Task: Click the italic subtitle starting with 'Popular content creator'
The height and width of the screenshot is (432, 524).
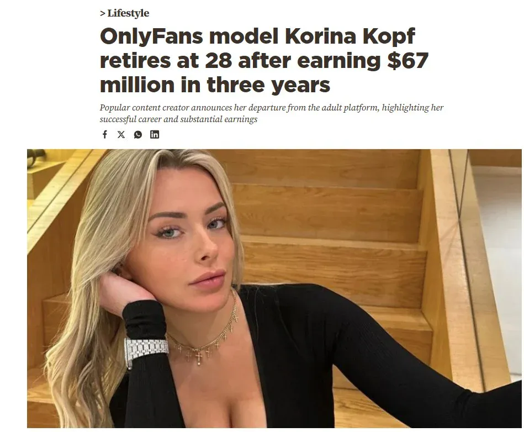Action: 271,113
